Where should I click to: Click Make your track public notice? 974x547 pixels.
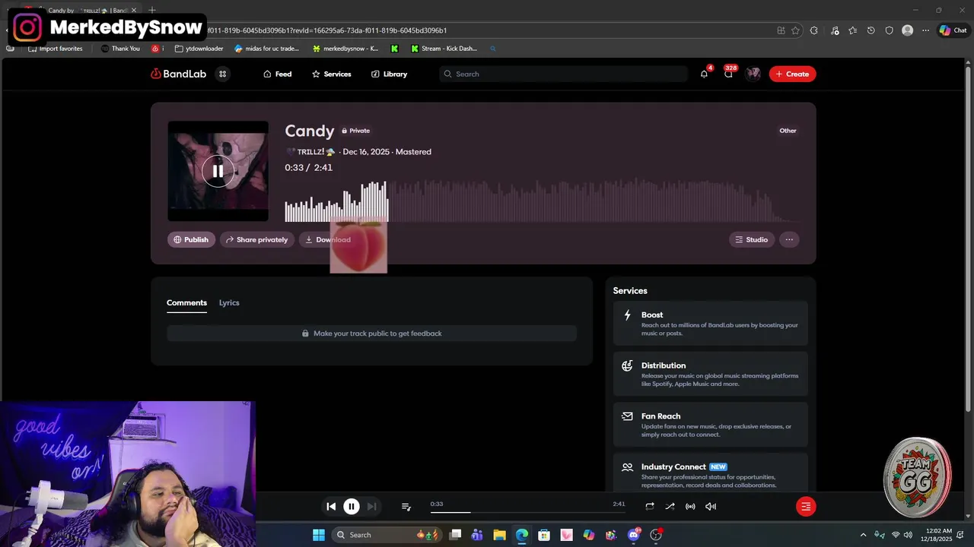click(x=371, y=334)
